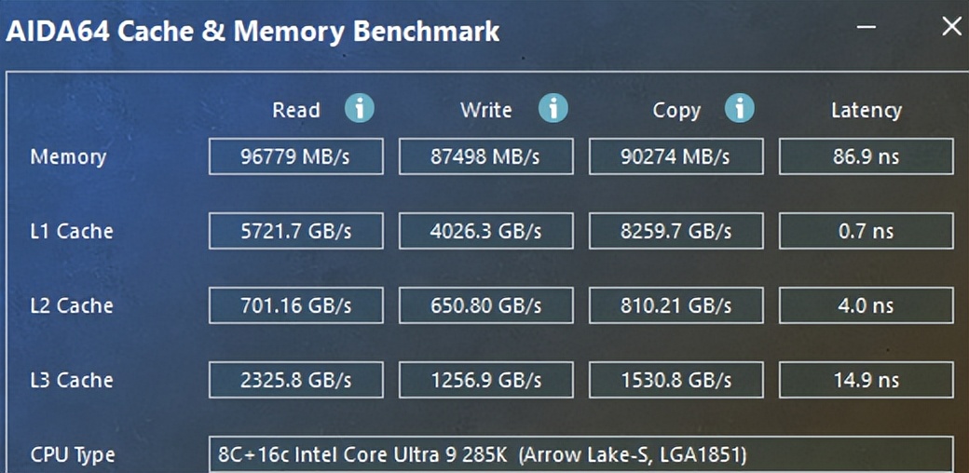Click the L2 Cache Read 701.16 GB/s box
The image size is (969, 473).
point(295,305)
